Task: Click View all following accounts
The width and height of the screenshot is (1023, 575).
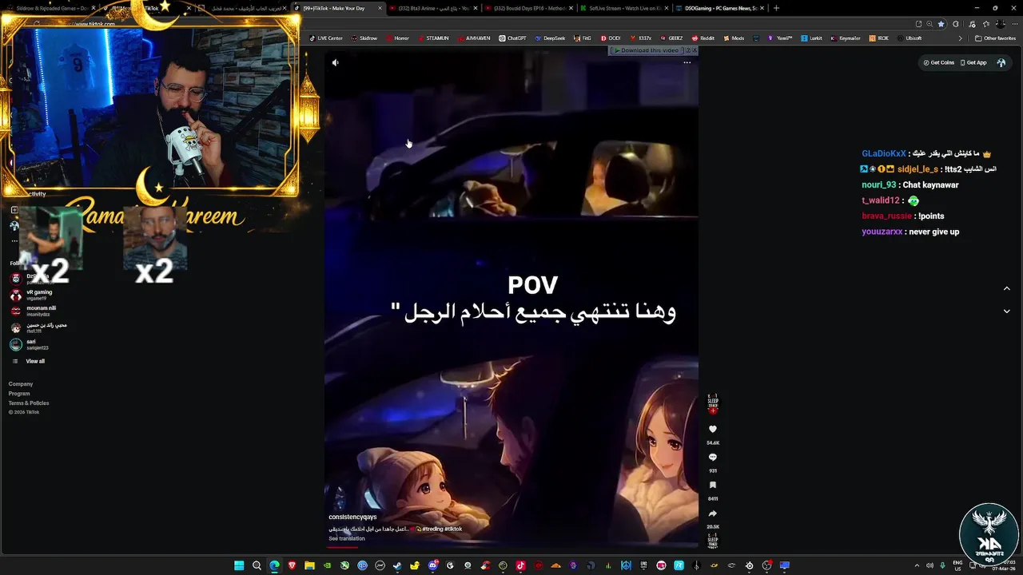Action: [35, 361]
